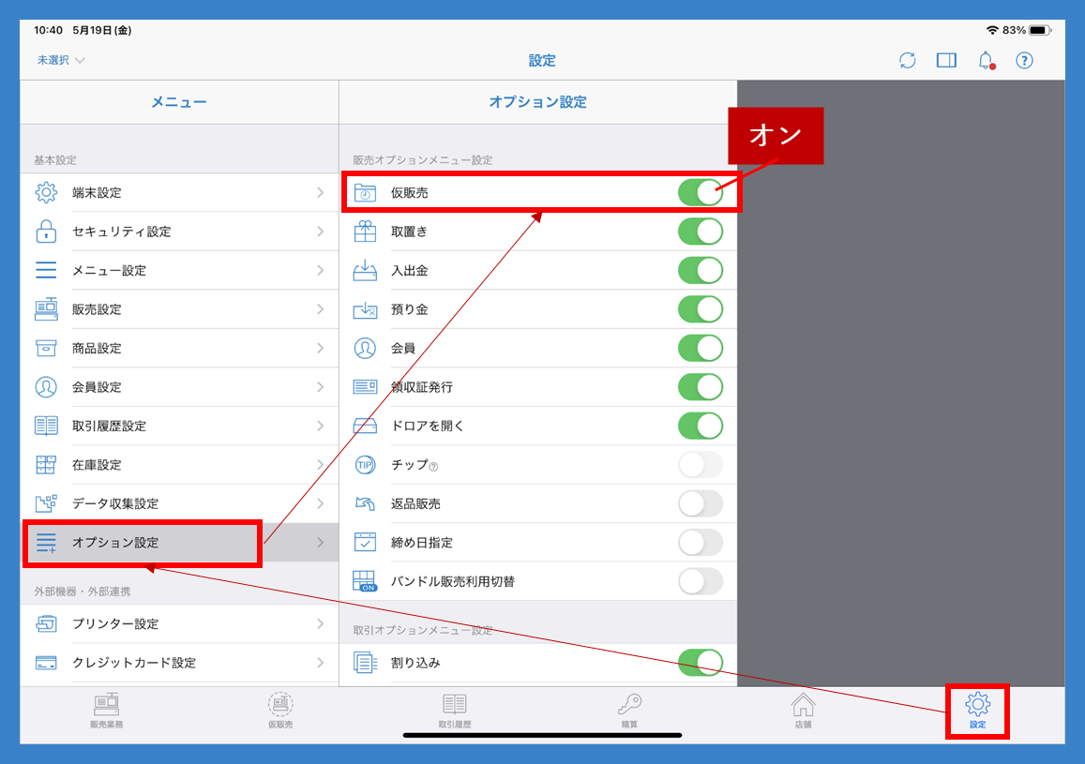The height and width of the screenshot is (764, 1085).
Task: Tap the 仮販売 tab in bottom bar
Action: tap(280, 712)
